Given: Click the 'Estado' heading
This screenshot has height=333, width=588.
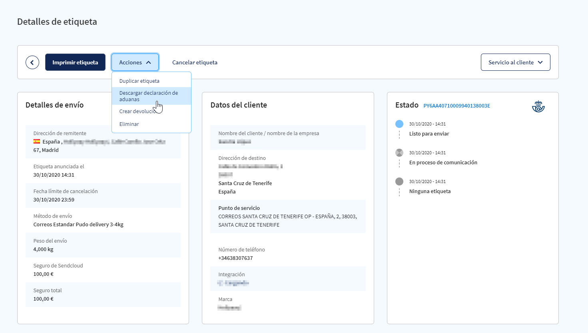Looking at the screenshot, I should point(407,105).
